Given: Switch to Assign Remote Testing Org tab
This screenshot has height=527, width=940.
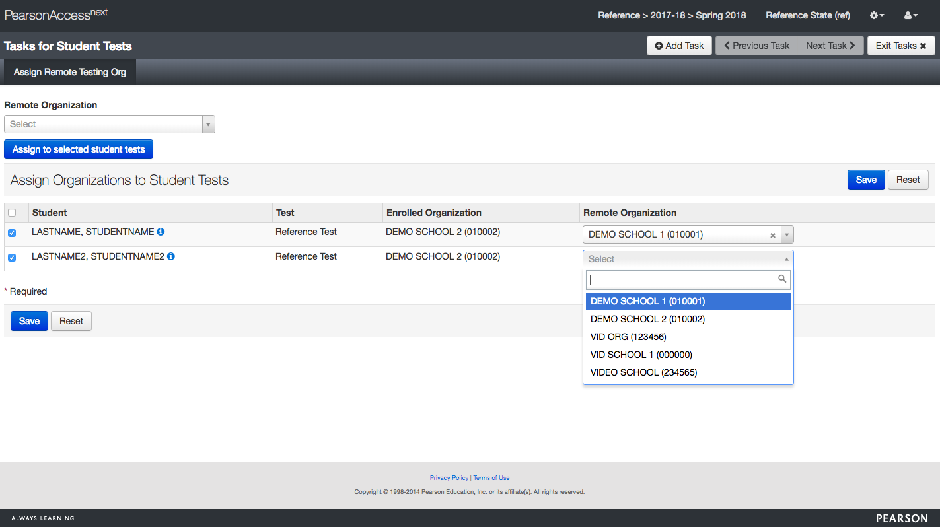Looking at the screenshot, I should (x=70, y=72).
